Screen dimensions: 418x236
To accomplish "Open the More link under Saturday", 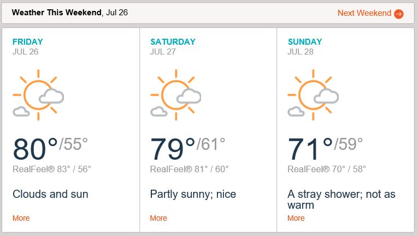I will (158, 218).
